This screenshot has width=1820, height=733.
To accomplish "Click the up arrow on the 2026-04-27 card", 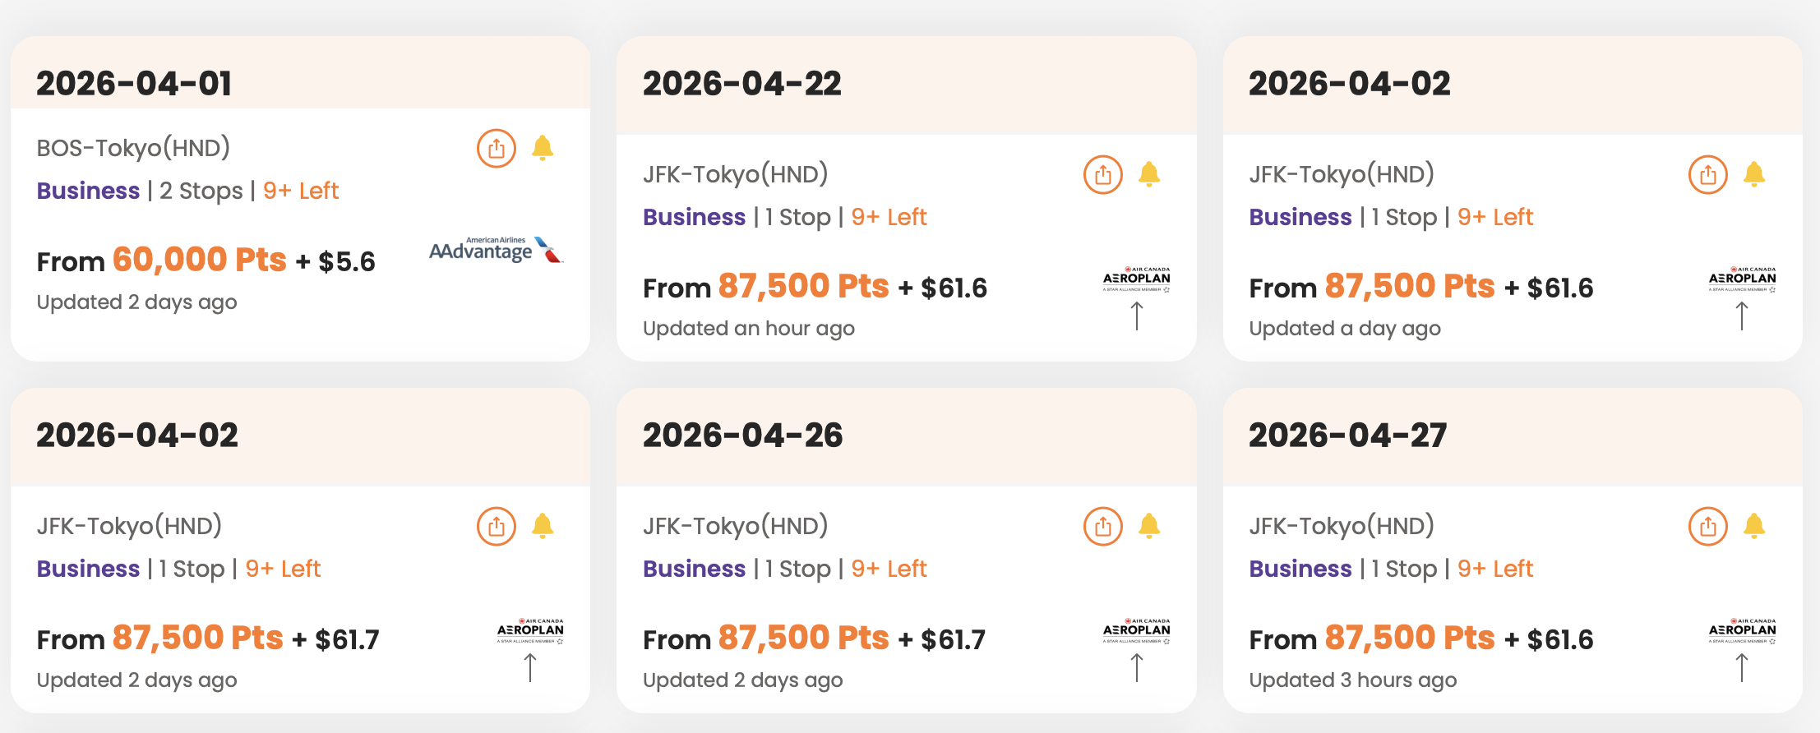I will pos(1742,667).
